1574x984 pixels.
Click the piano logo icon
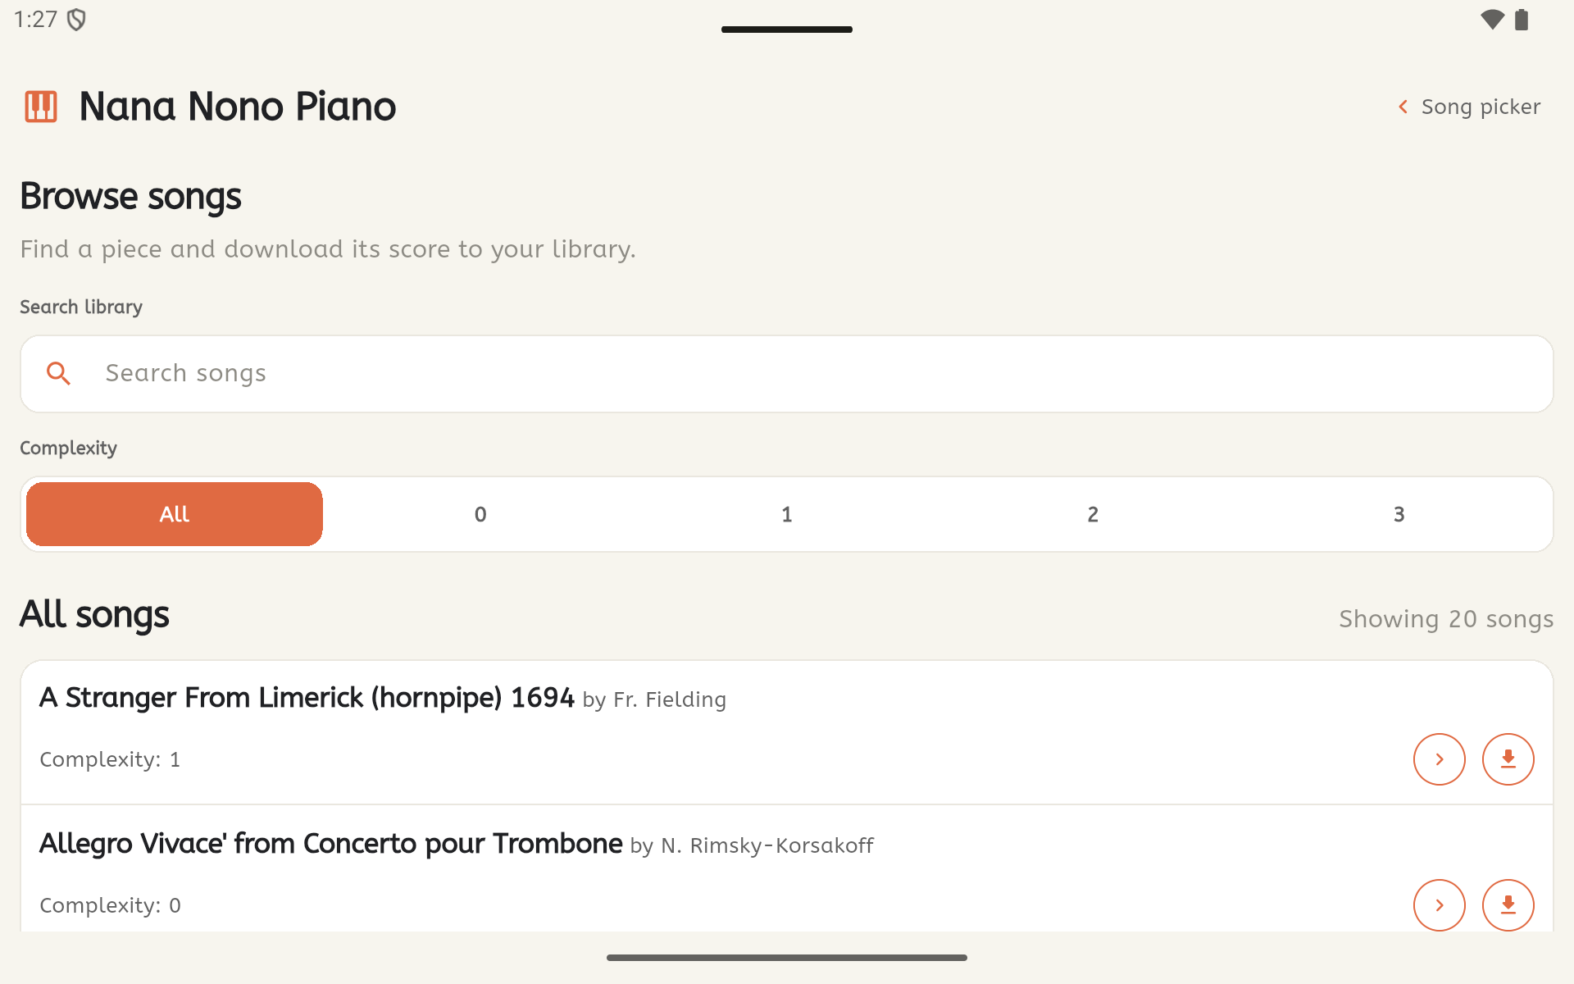pos(41,107)
